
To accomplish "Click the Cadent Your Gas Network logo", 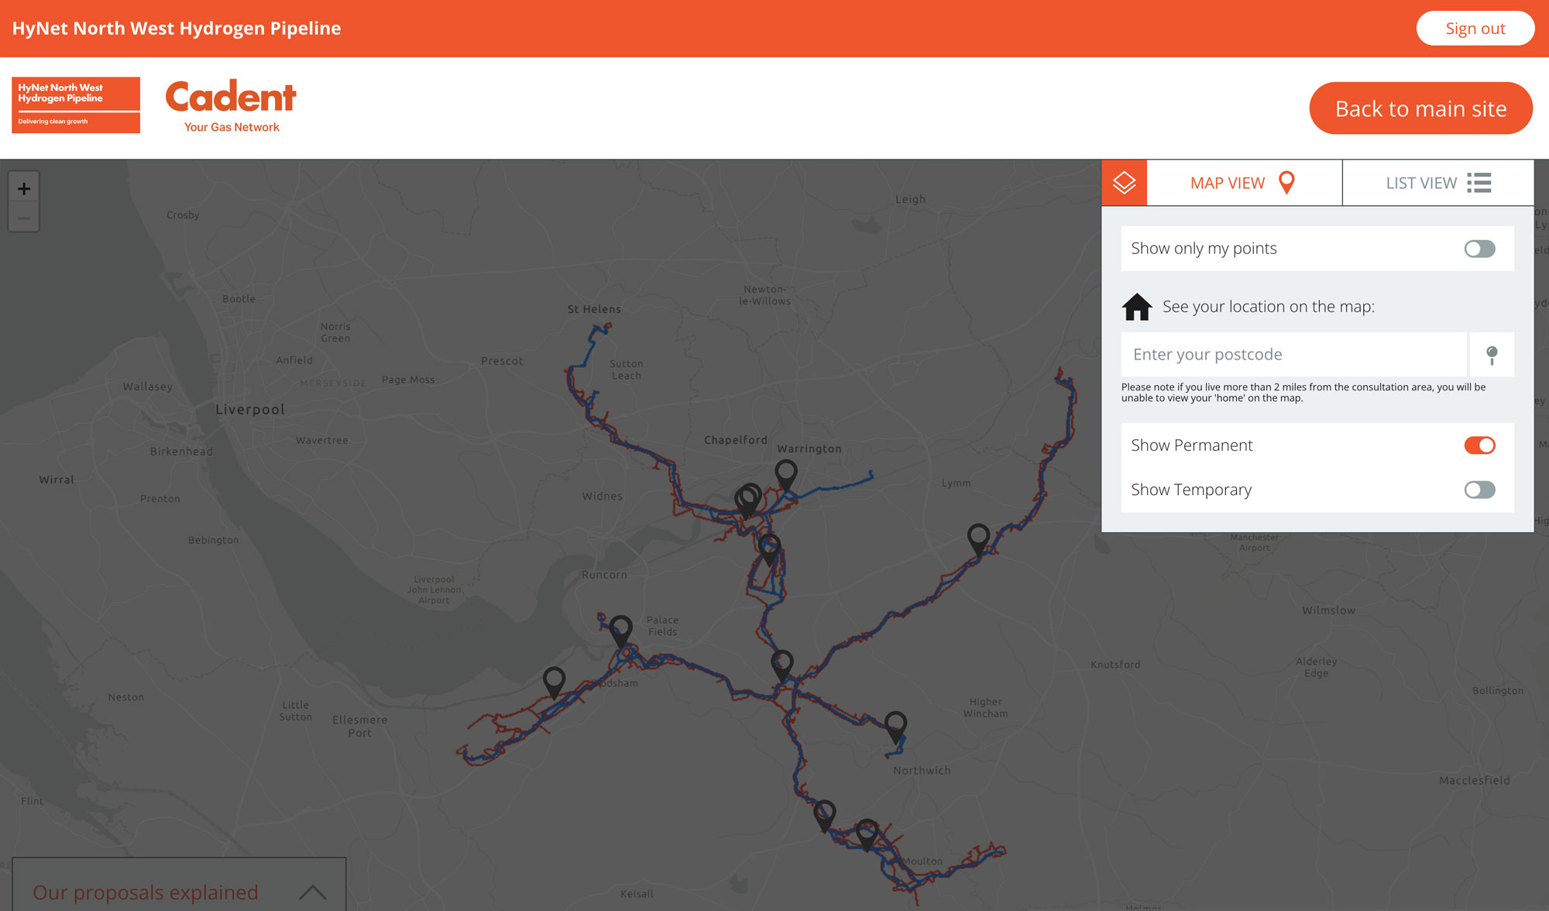I will click(x=231, y=106).
